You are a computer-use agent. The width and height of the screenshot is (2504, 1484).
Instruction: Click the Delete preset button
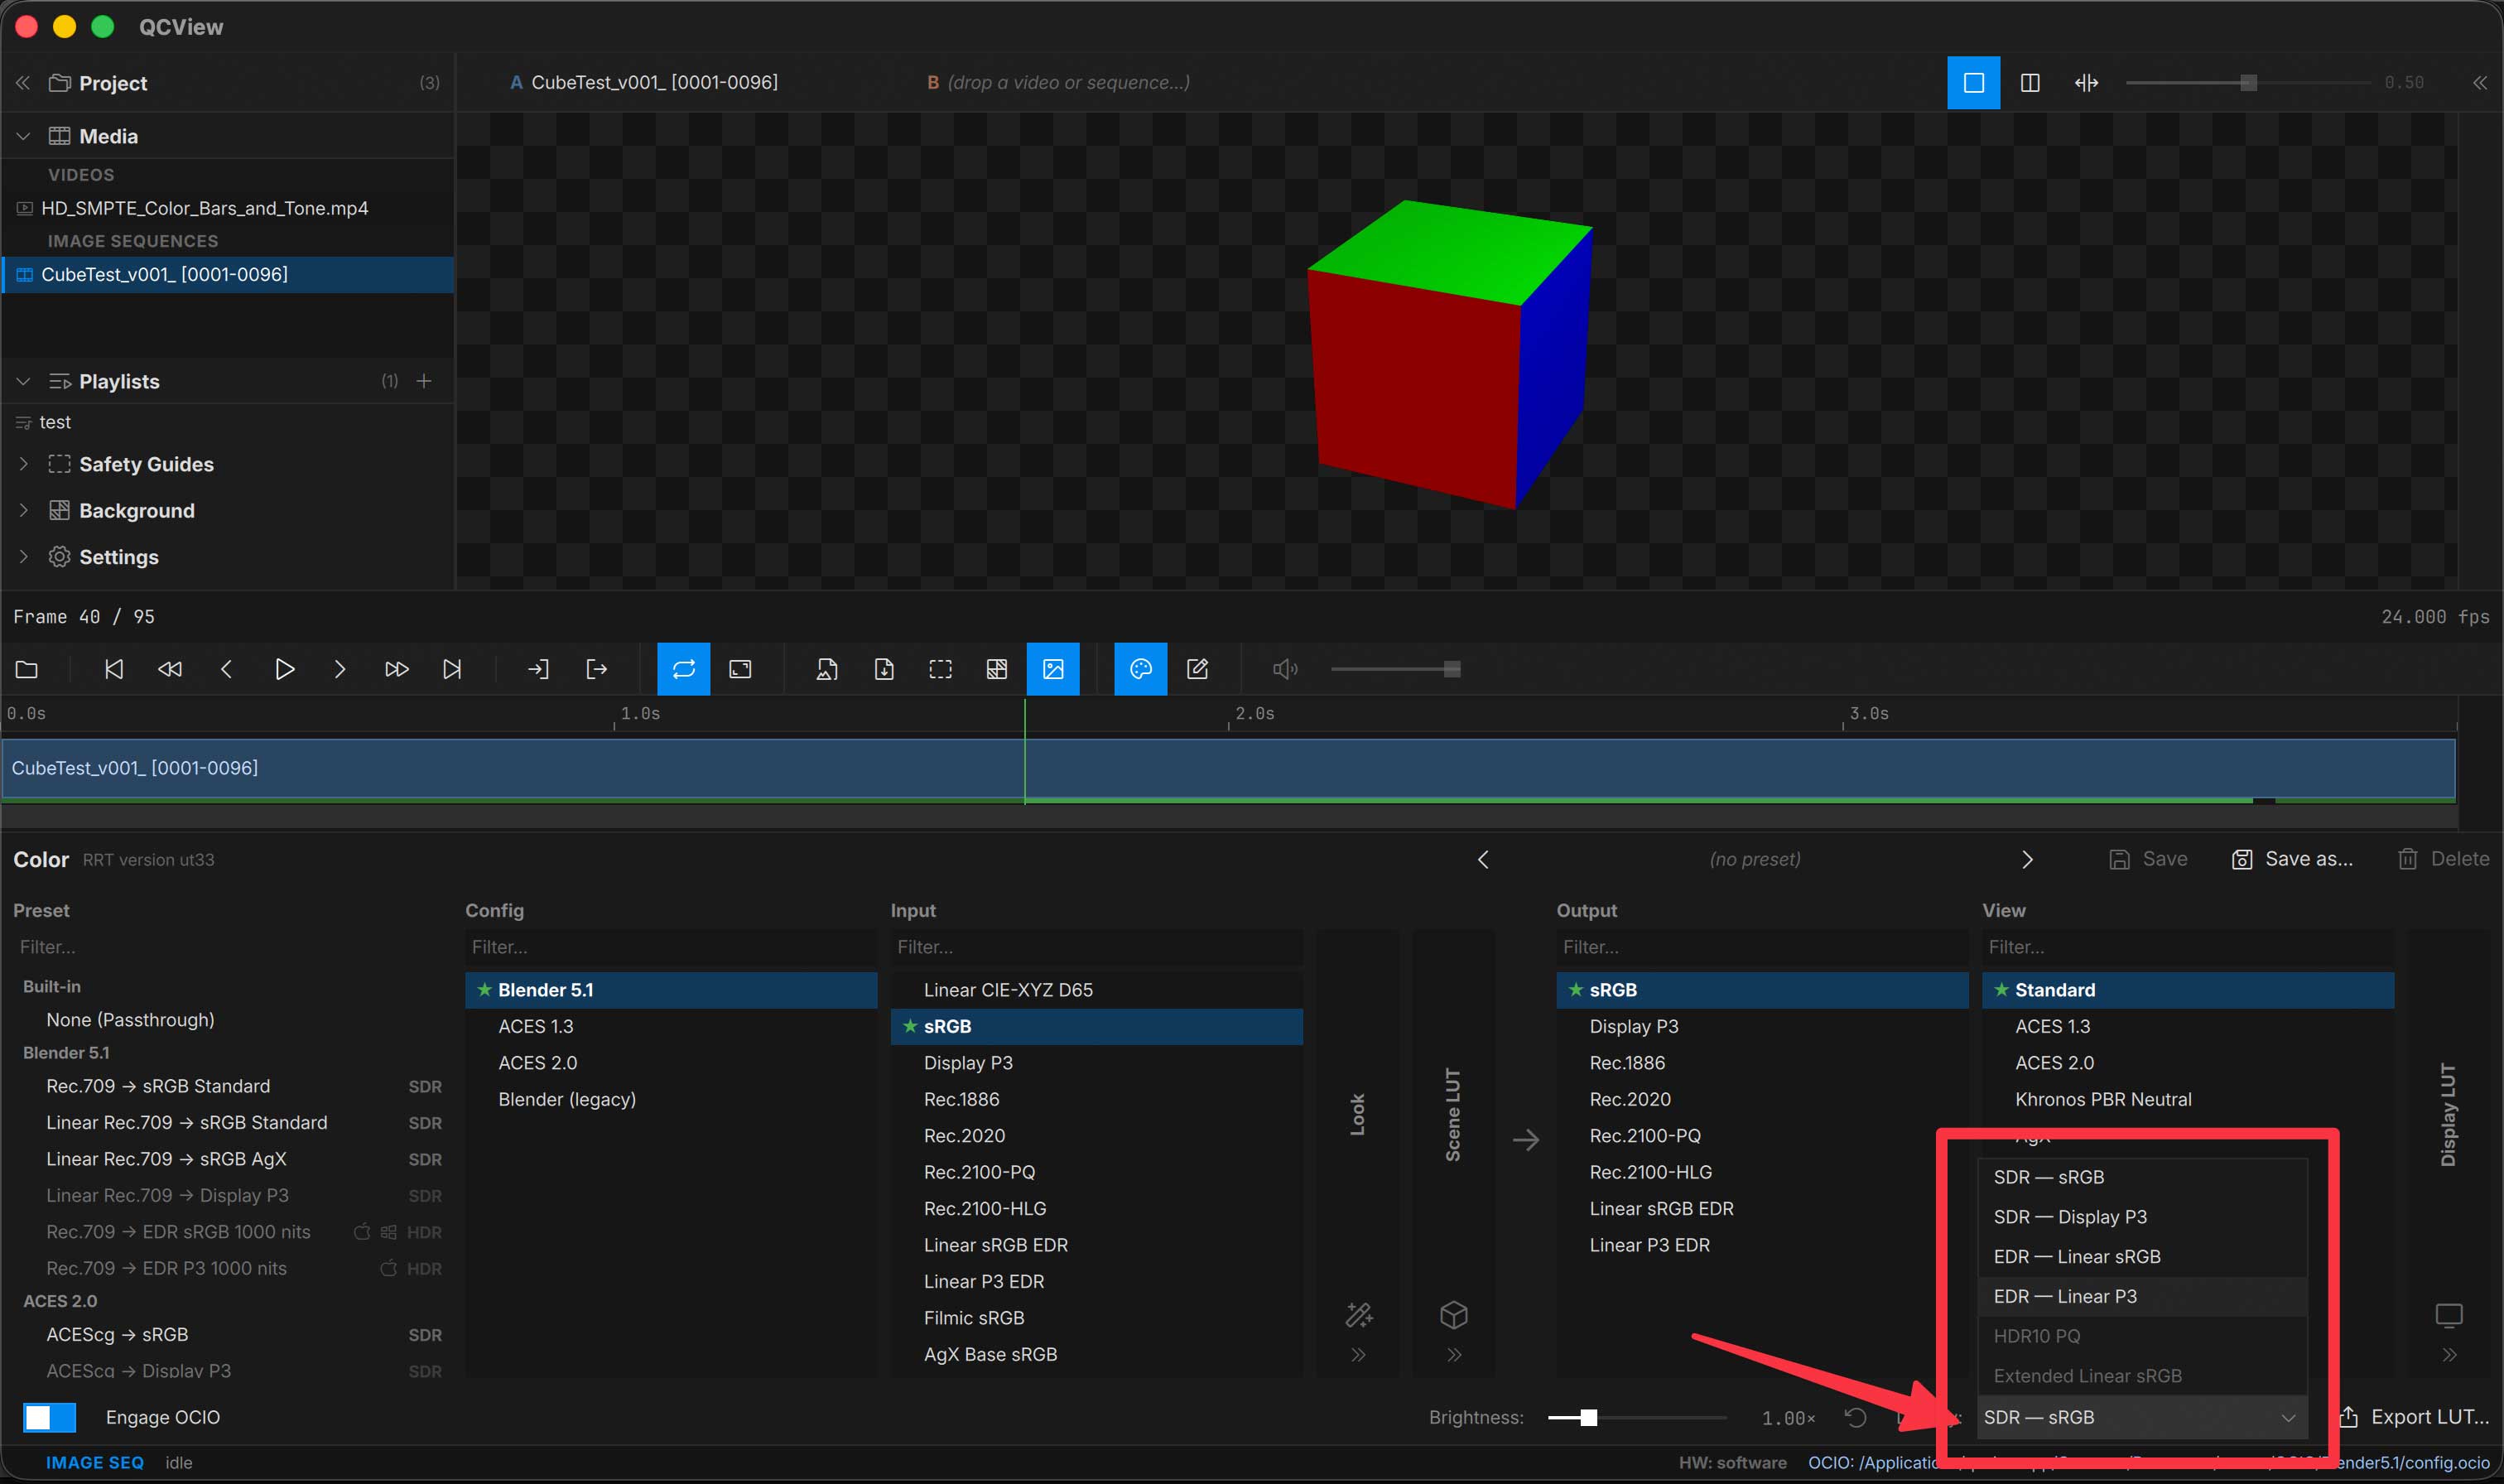click(2444, 859)
